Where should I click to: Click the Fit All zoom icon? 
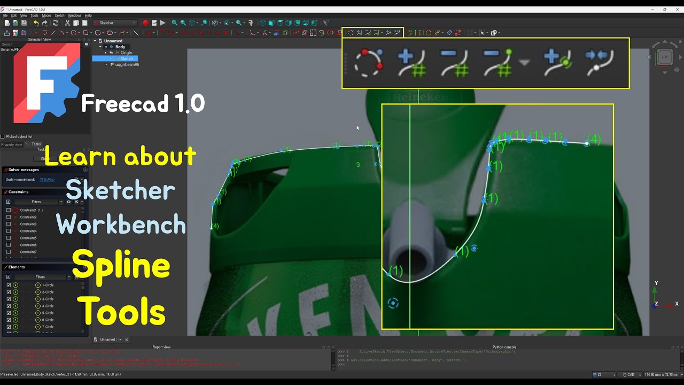(x=174, y=23)
